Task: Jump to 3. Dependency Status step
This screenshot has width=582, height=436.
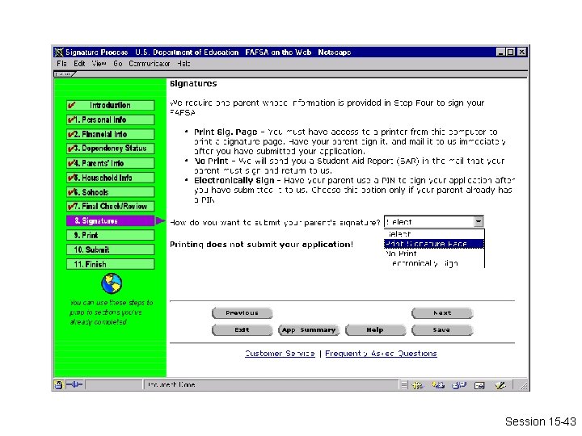Action: click(110, 149)
